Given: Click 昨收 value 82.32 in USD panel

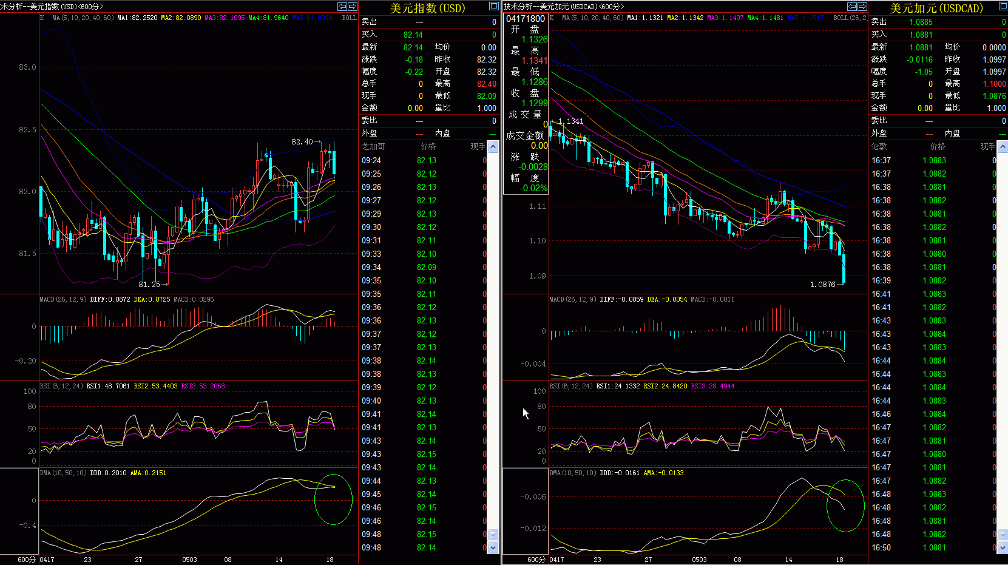Looking at the screenshot, I should (487, 59).
